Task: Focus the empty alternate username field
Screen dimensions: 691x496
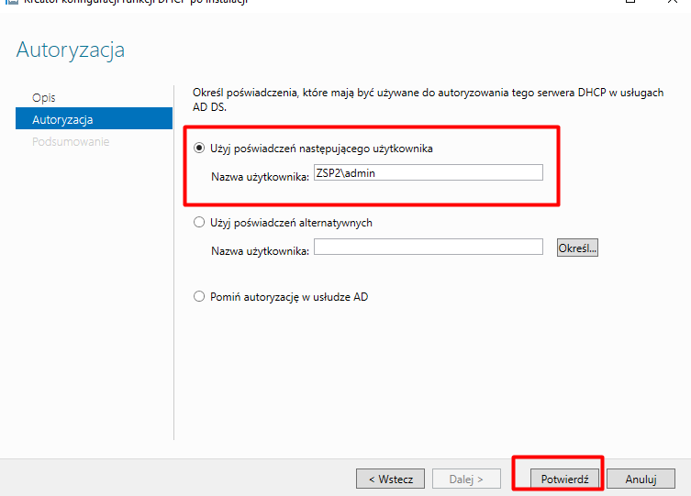Action: tap(428, 247)
